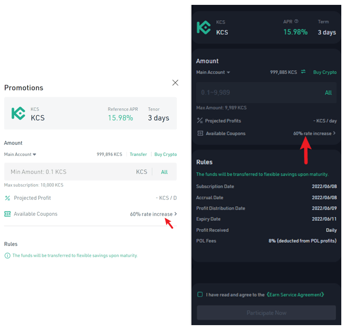Image resolution: width=350 pixels, height=330 pixels.
Task: Click the Projected Profits icon in dark panel
Action: [200, 121]
